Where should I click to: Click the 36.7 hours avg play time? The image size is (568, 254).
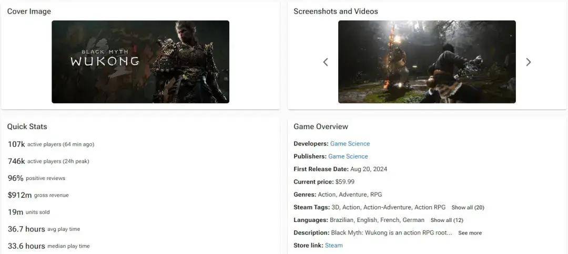(x=44, y=229)
